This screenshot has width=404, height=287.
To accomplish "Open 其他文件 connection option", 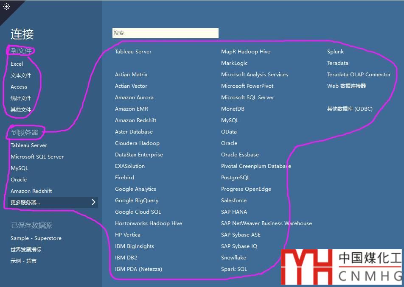I will click(x=21, y=109).
